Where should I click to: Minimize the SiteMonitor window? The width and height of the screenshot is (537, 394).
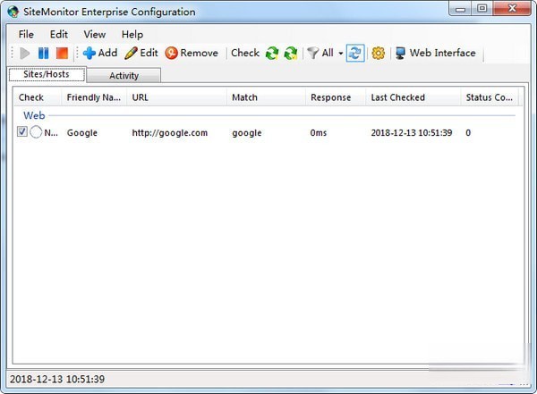click(460, 9)
